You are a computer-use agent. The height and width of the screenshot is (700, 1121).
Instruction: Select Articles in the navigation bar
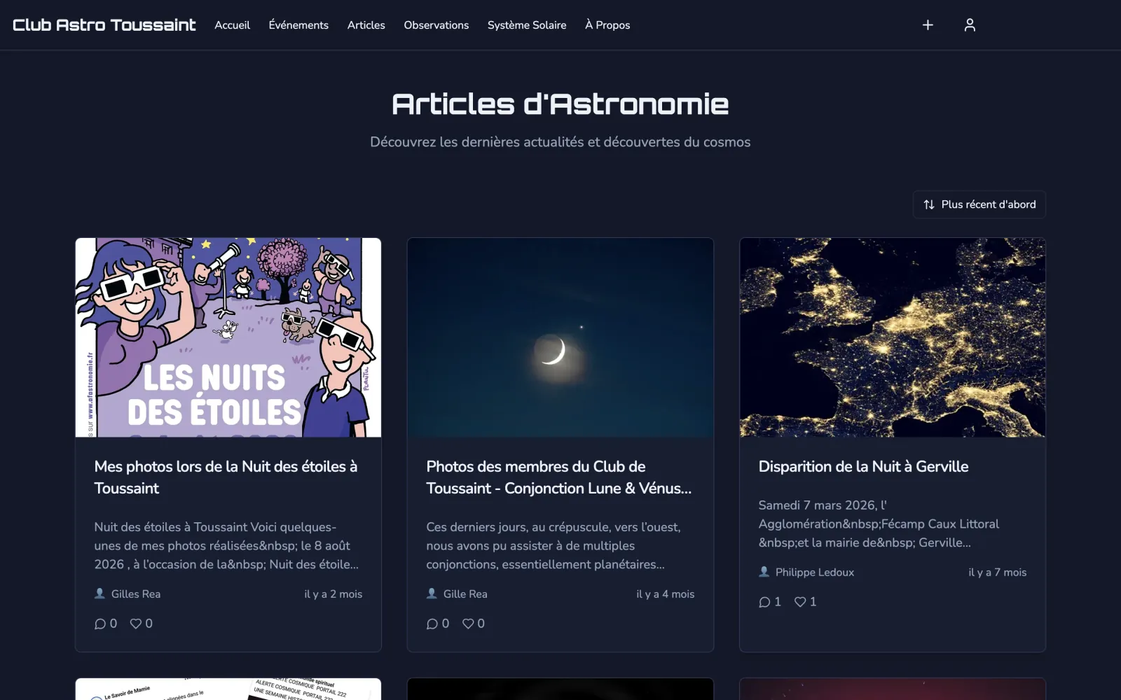pos(366,25)
